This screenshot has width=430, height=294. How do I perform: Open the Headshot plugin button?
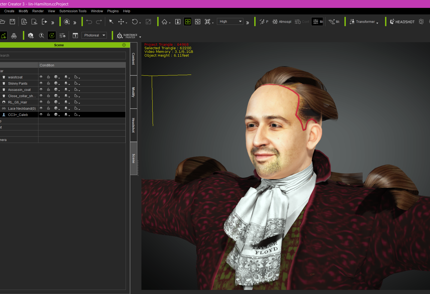point(402,22)
